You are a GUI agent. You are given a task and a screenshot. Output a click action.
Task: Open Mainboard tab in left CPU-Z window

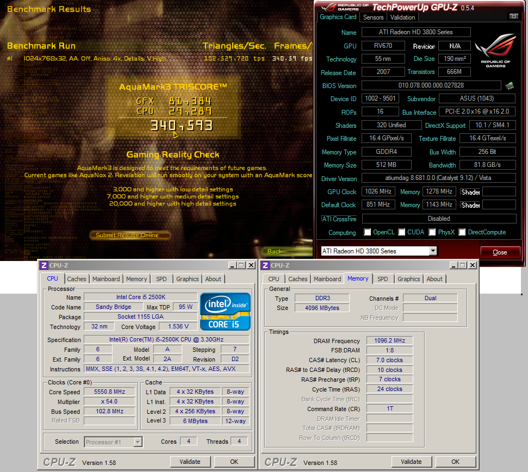pyautogui.click(x=106, y=279)
